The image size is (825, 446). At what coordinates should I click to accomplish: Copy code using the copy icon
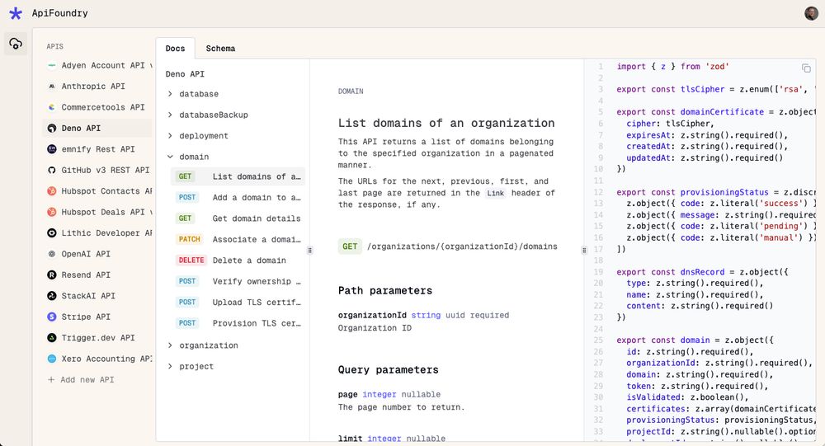pos(806,68)
